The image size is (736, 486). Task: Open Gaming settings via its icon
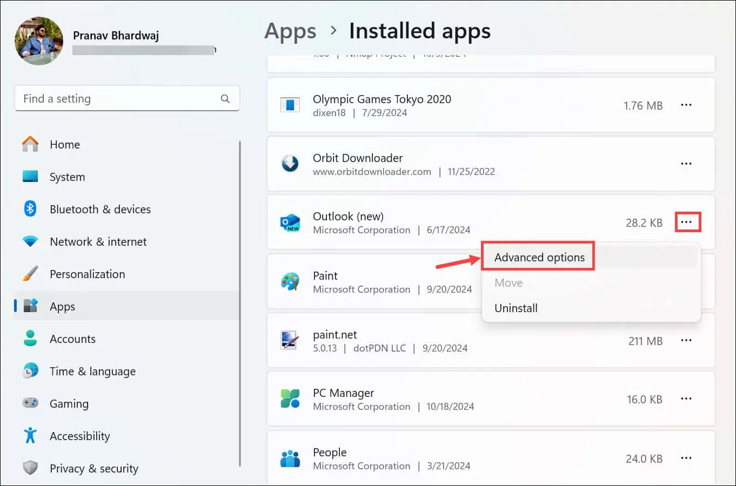pos(30,403)
